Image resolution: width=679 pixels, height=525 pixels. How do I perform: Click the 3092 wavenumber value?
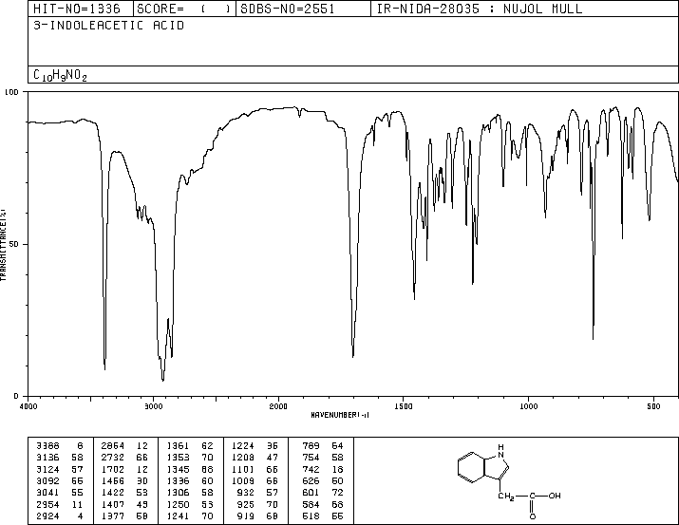point(47,480)
